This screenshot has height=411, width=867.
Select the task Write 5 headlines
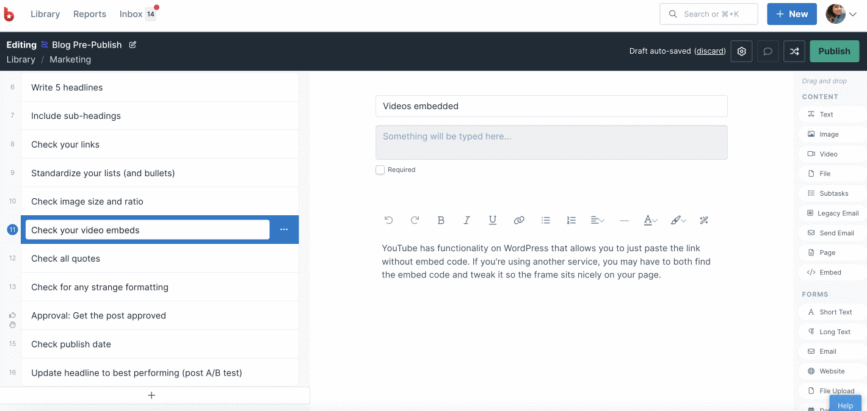click(160, 87)
